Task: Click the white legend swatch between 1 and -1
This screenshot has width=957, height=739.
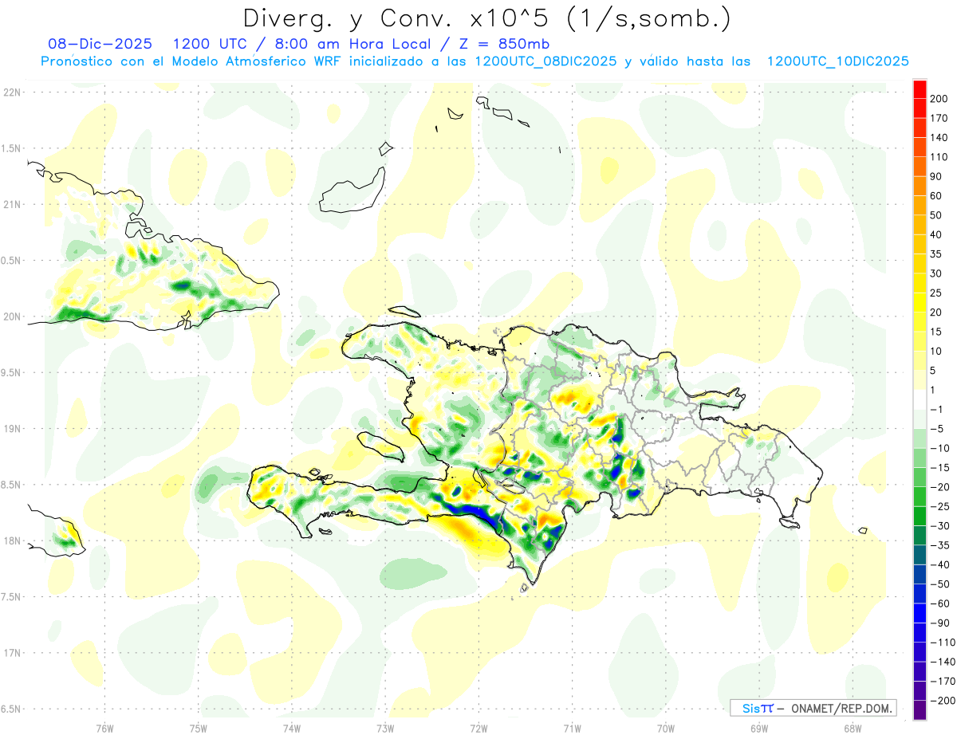Action: pyautogui.click(x=920, y=399)
